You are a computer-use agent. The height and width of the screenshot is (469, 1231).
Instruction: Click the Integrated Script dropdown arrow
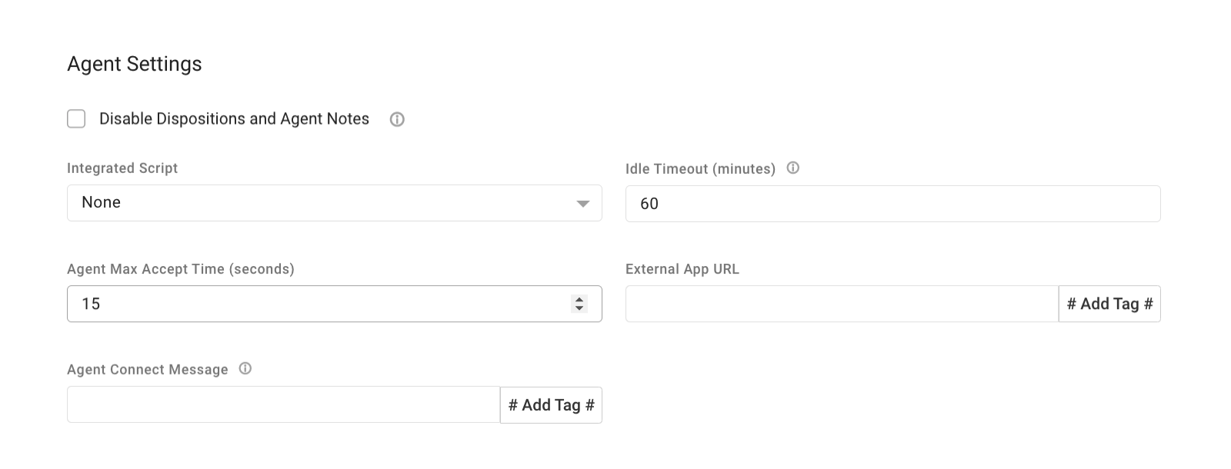point(582,204)
